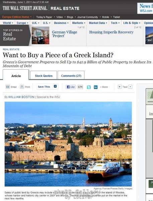Share article via Twitter icon
Image resolution: width=153 pixels, height=201 pixels.
pyautogui.click(x=89, y=87)
